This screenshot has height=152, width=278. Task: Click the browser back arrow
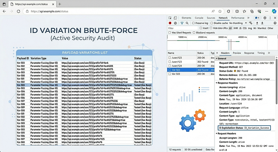(x=4, y=11)
